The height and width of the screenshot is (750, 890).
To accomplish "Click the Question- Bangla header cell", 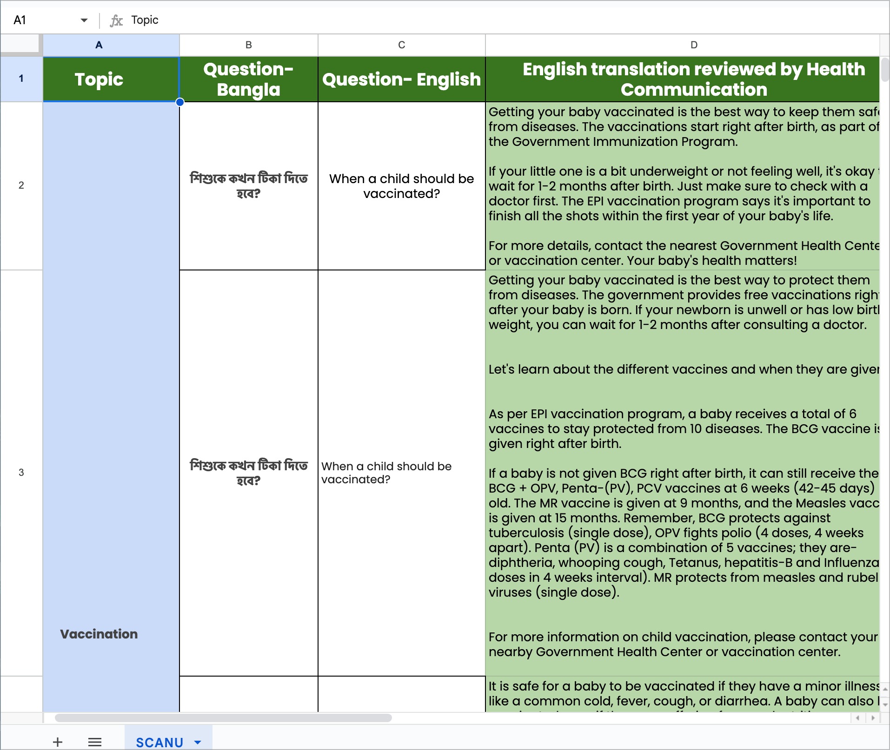I will pyautogui.click(x=249, y=79).
